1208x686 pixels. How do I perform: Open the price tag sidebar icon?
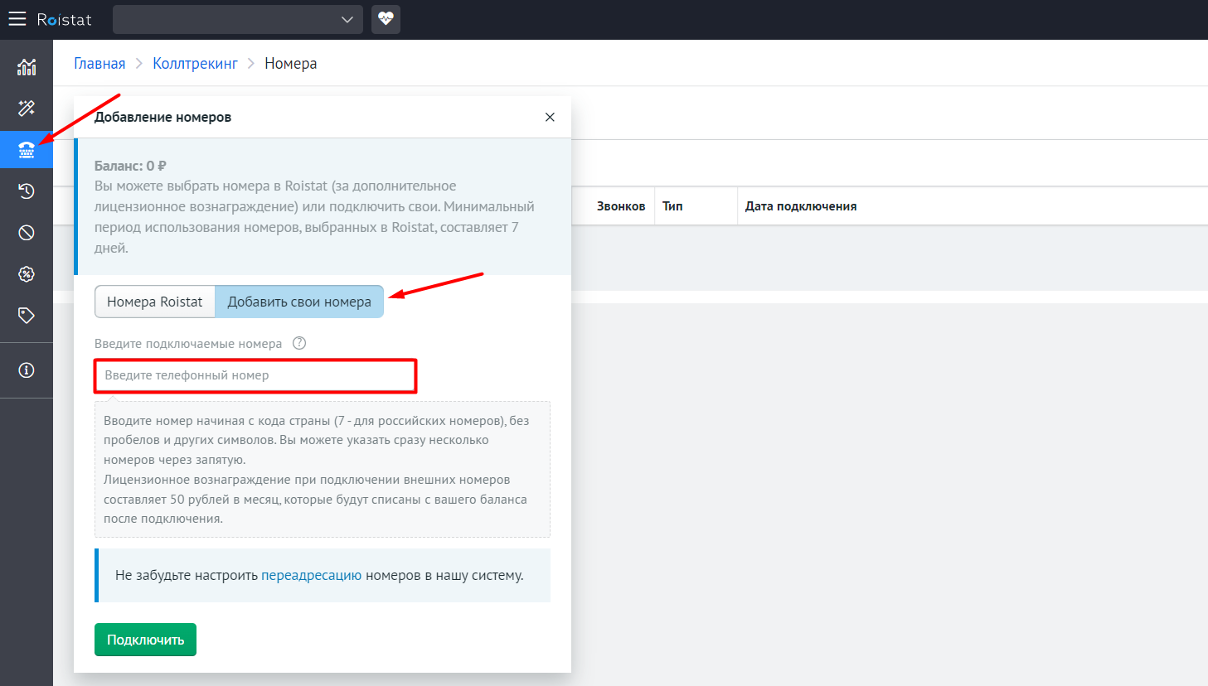(27, 316)
